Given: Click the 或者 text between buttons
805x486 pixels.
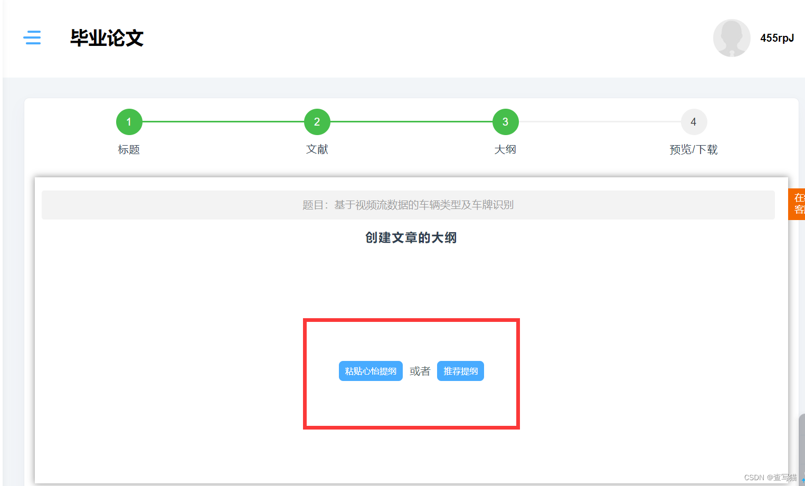Looking at the screenshot, I should click(x=420, y=371).
